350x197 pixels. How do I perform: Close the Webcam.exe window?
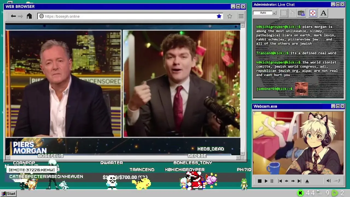(x=342, y=106)
